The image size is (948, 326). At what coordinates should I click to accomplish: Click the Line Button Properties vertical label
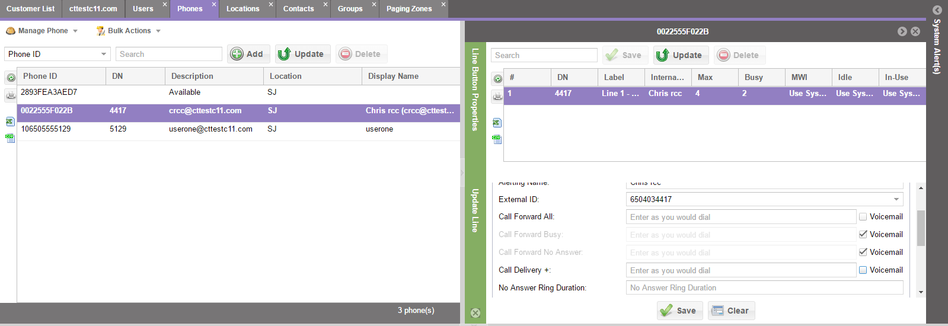(x=475, y=90)
